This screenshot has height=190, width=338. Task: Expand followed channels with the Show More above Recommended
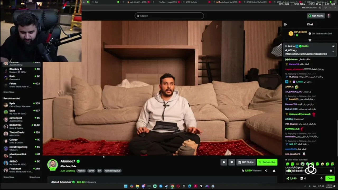9,92
